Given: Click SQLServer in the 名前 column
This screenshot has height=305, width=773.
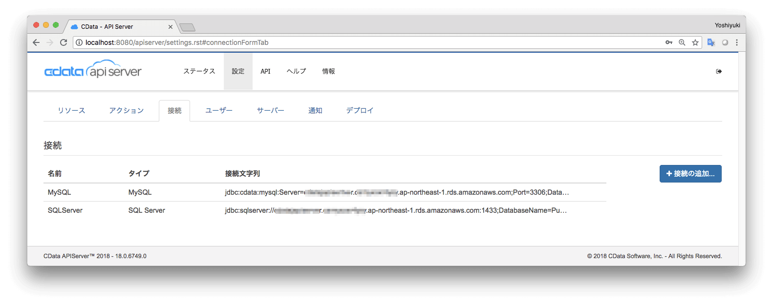Looking at the screenshot, I should tap(65, 210).
